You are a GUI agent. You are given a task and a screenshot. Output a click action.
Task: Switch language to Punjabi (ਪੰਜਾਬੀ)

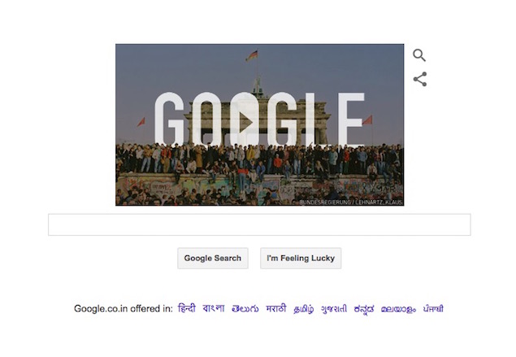tap(433, 308)
